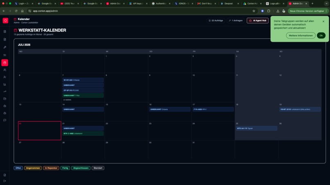
Task: Open the UNBEKANNT event on day 14
Action: point(83,109)
